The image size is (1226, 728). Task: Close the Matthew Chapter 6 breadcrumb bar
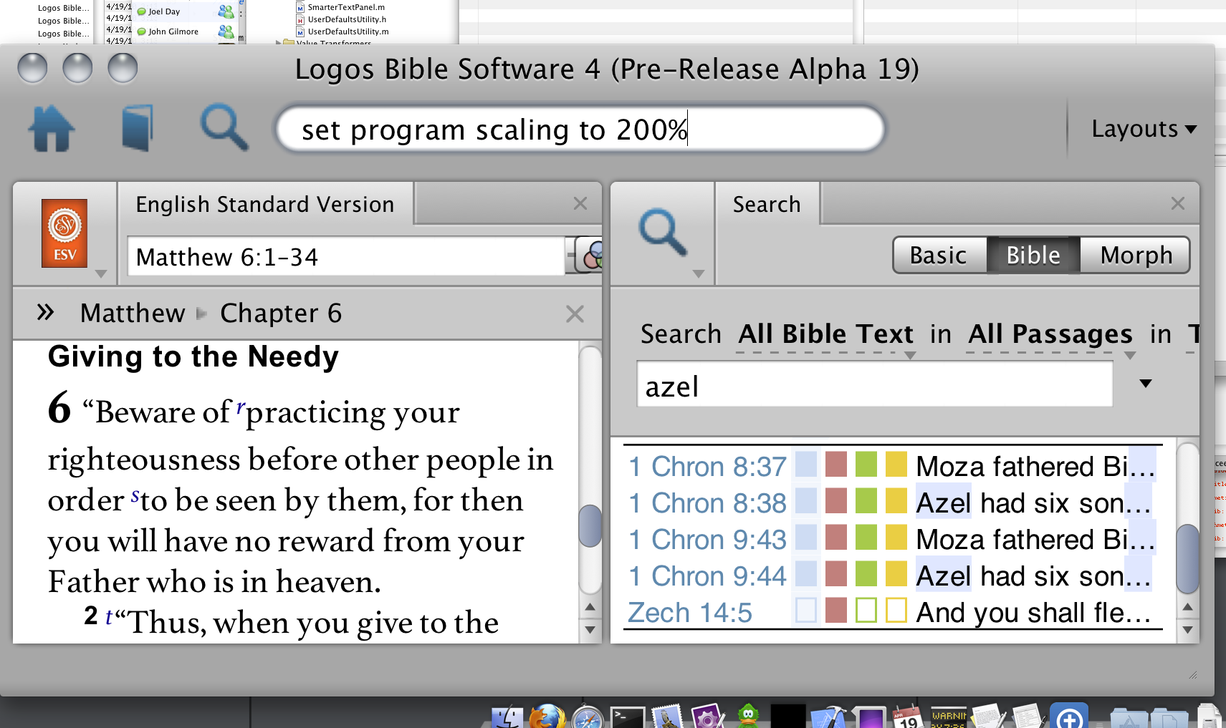coord(575,314)
